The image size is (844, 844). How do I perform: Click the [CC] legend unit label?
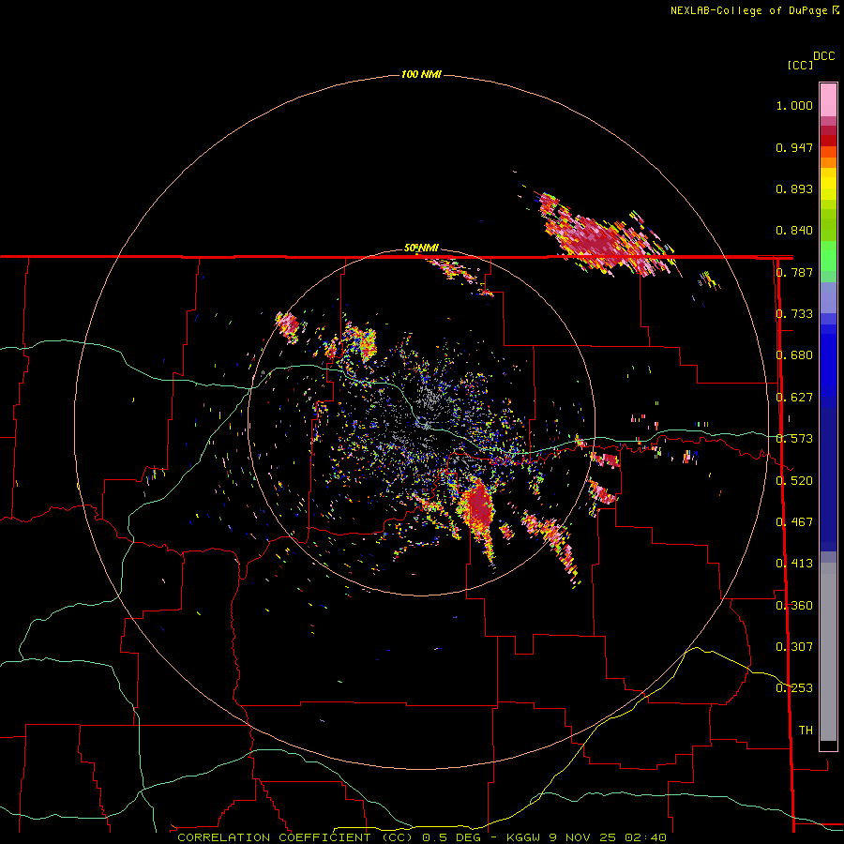801,65
